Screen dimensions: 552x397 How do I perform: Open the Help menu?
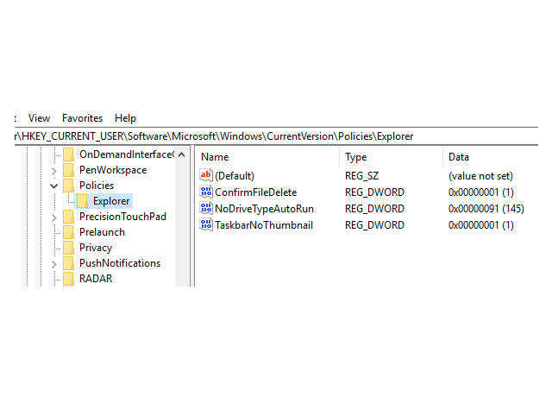tap(125, 118)
